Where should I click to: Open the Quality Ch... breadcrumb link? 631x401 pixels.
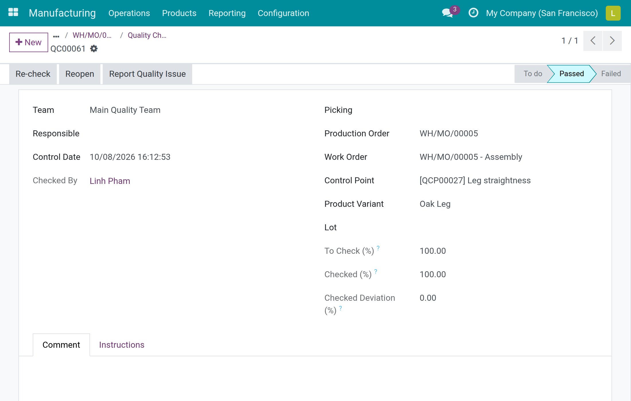[x=147, y=35]
